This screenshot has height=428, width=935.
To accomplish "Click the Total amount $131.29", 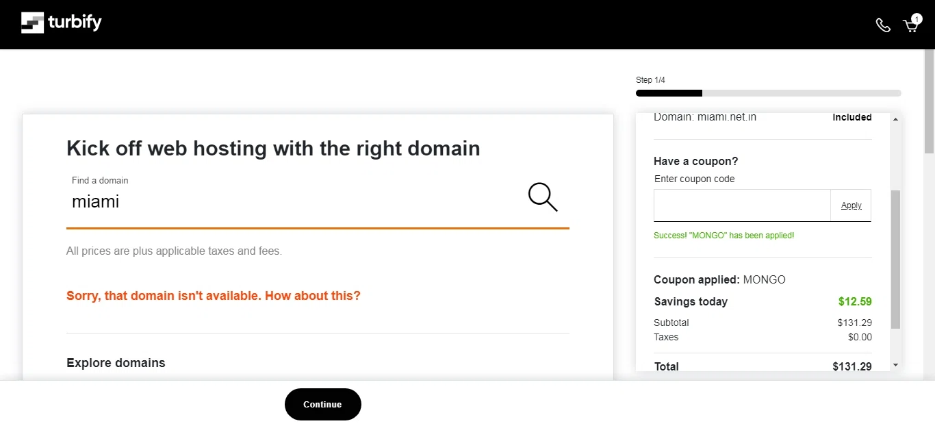I will click(x=851, y=366).
